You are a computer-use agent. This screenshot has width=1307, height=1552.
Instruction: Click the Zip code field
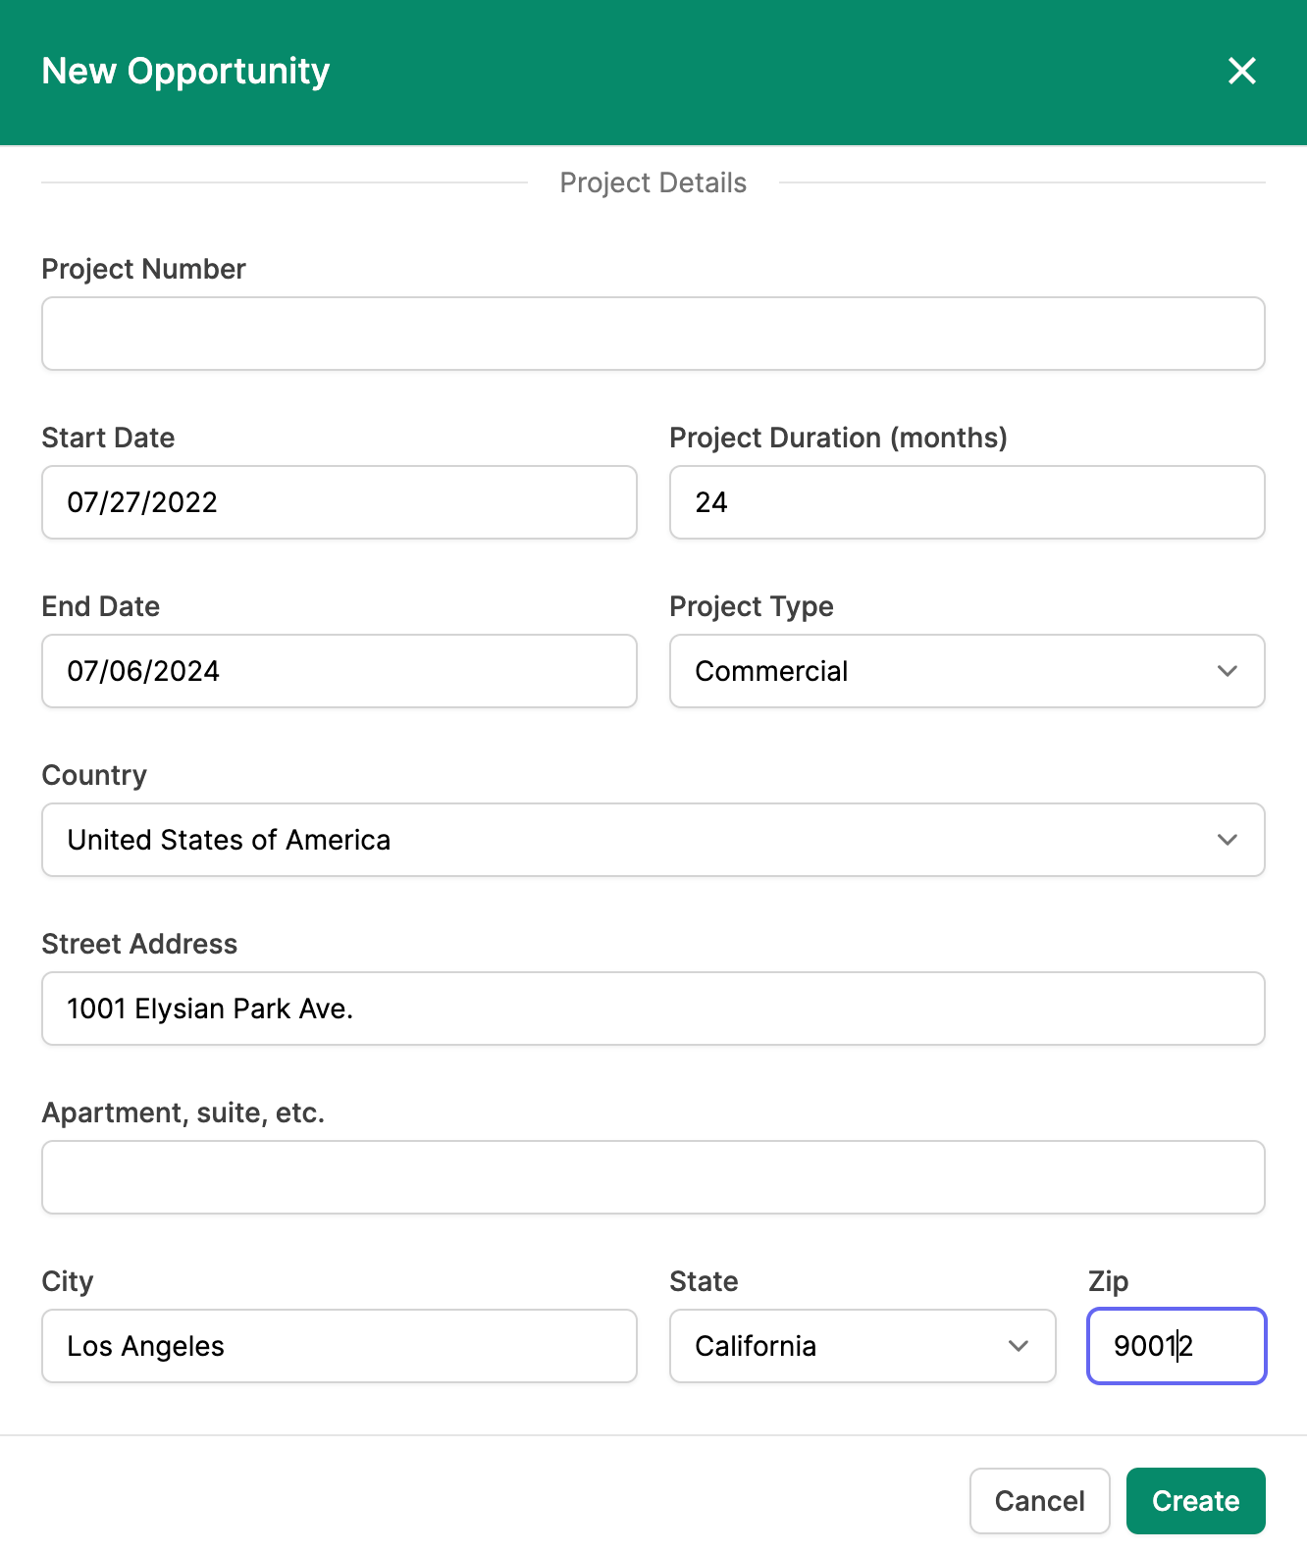click(x=1176, y=1346)
